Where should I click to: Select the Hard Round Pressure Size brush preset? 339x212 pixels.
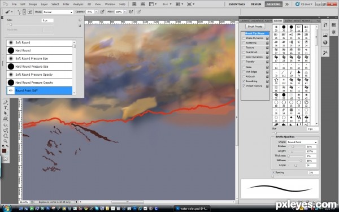tap(40, 66)
